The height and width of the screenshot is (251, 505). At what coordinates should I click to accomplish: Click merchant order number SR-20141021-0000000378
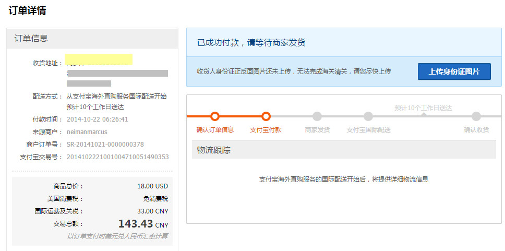[x=105, y=144]
